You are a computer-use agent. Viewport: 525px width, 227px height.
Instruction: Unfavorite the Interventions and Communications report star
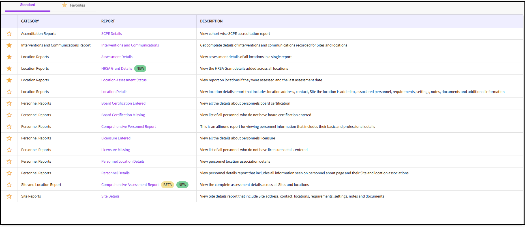[9, 45]
